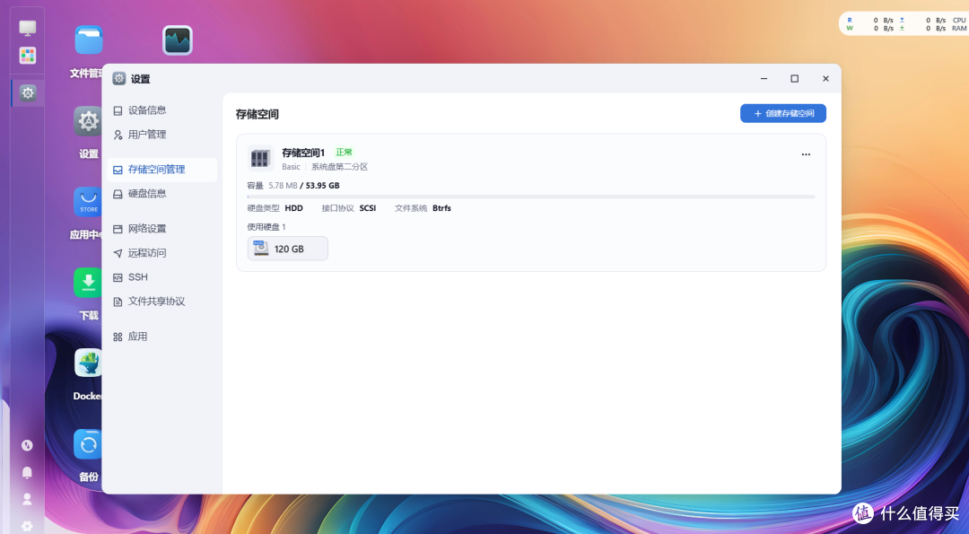Open the notification bell in dock

[x=27, y=473]
